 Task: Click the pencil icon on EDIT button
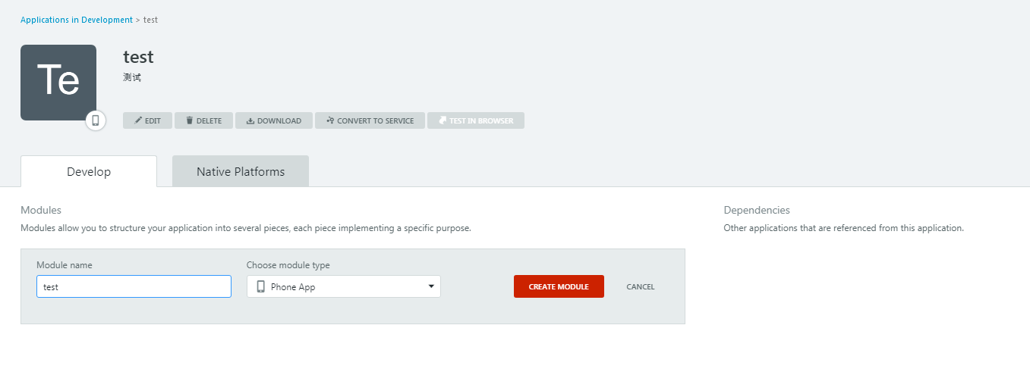[138, 120]
